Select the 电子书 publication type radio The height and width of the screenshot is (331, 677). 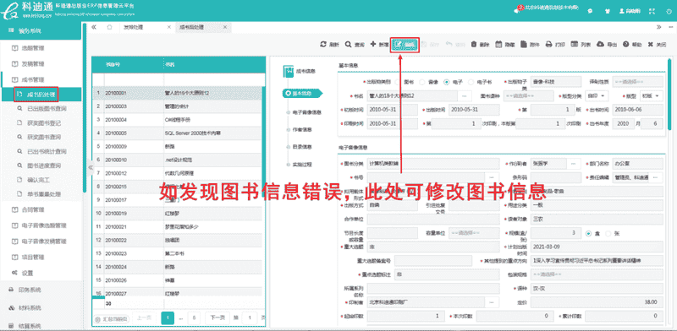coord(471,81)
